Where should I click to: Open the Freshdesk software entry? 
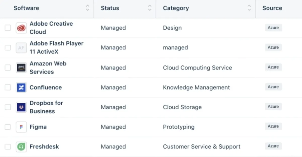coord(44,147)
